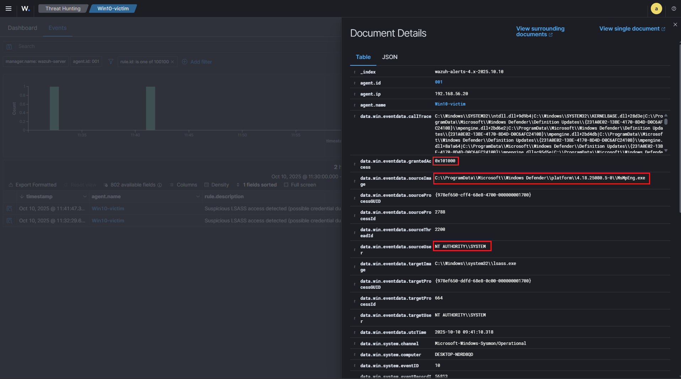681x379 pixels.
Task: Open the hamburger navigation menu
Action: click(9, 9)
